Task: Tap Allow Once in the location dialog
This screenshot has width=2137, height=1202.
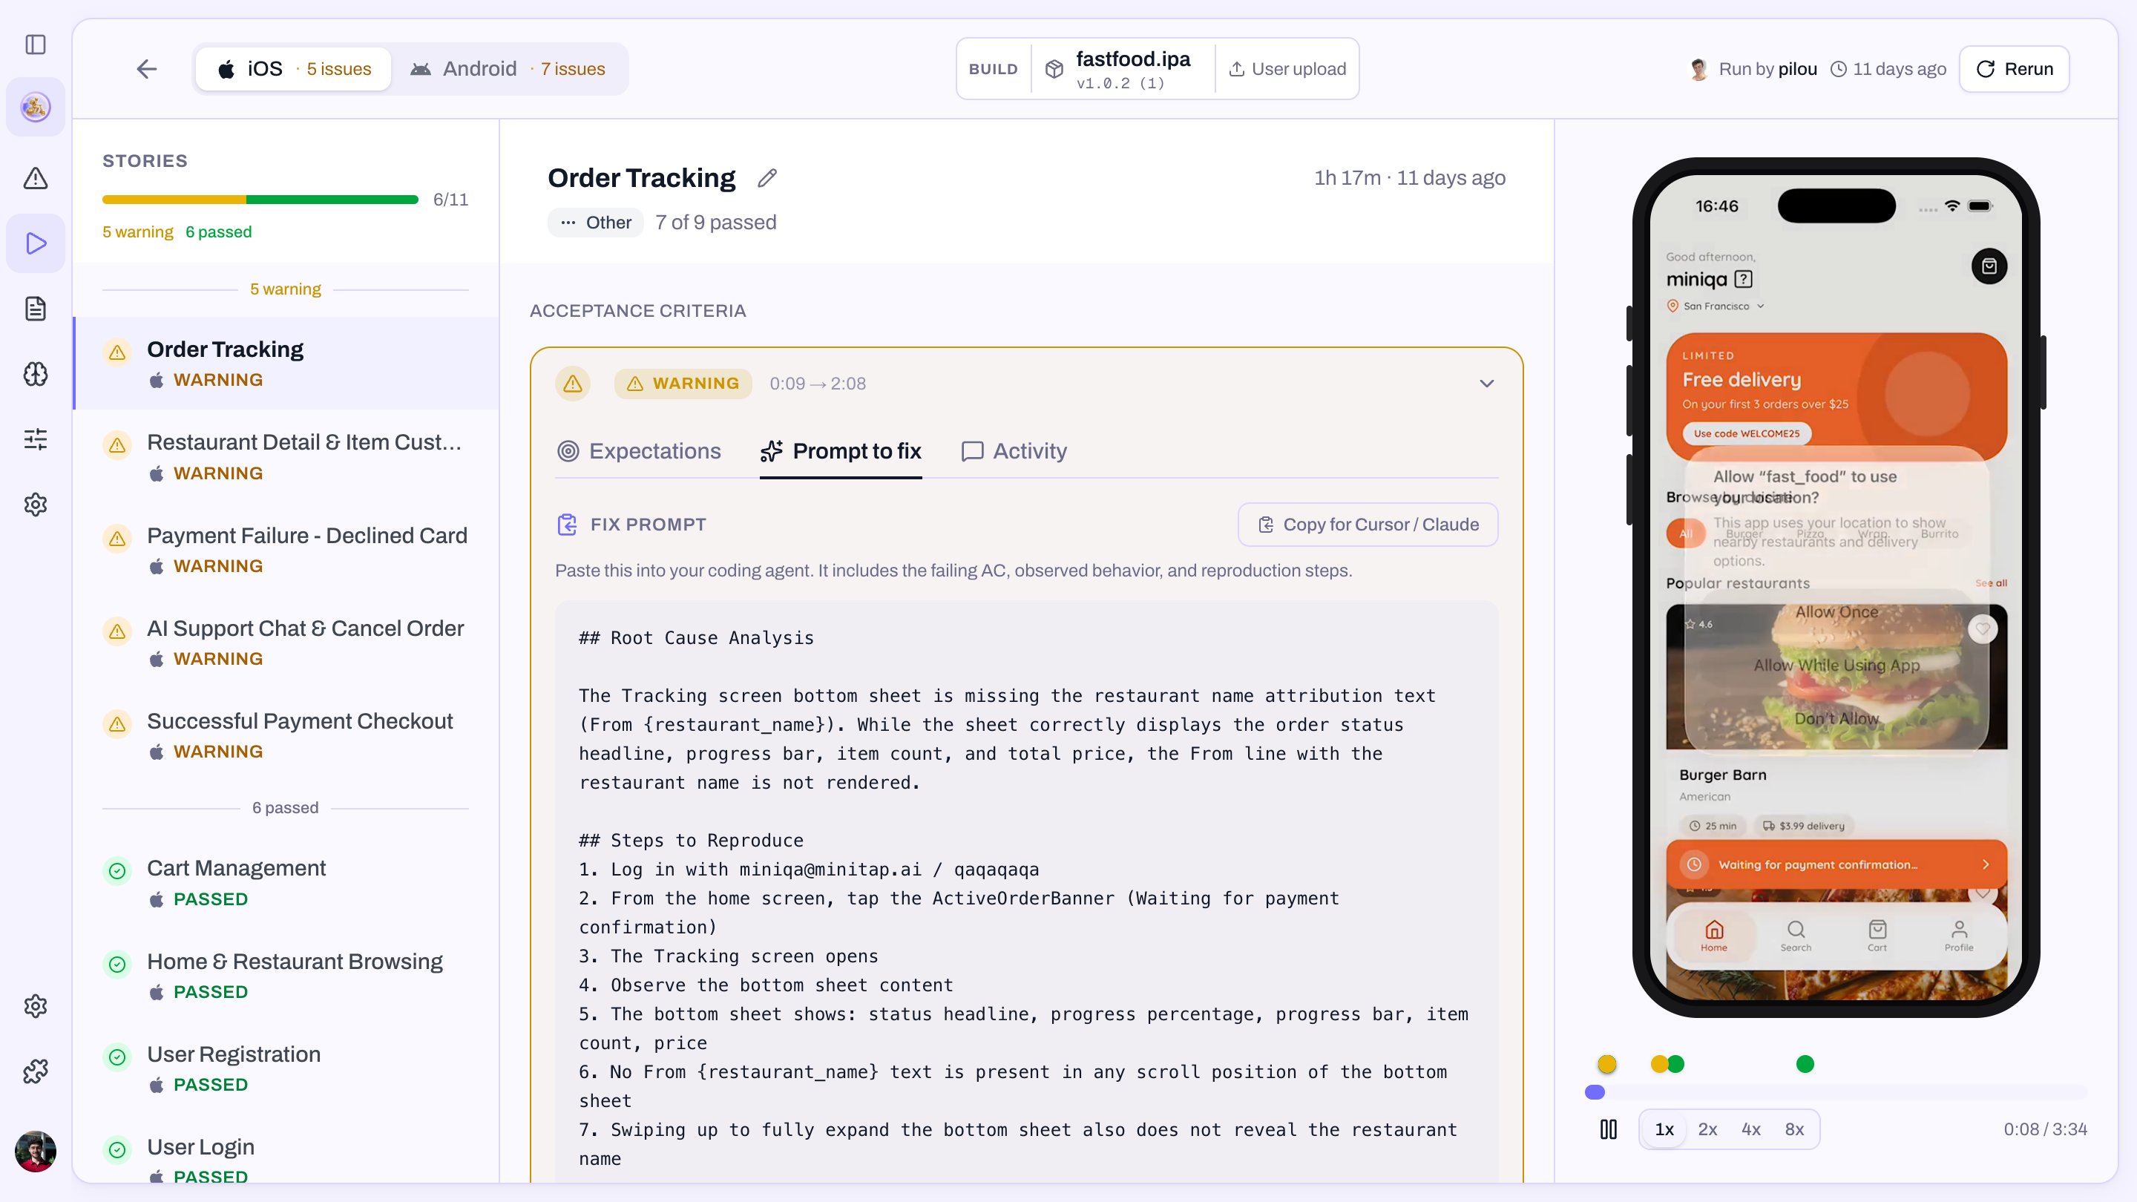Action: [1836, 611]
